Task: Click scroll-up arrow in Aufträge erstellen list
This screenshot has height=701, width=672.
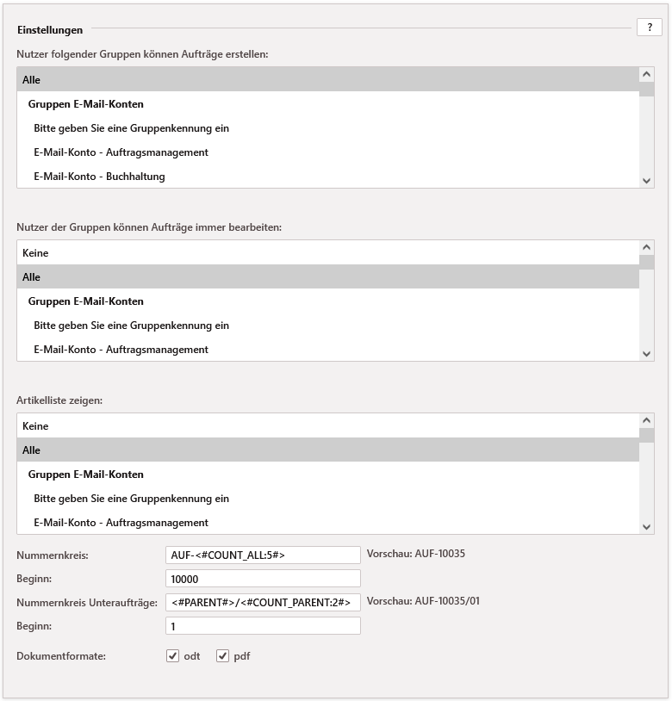Action: tap(647, 75)
